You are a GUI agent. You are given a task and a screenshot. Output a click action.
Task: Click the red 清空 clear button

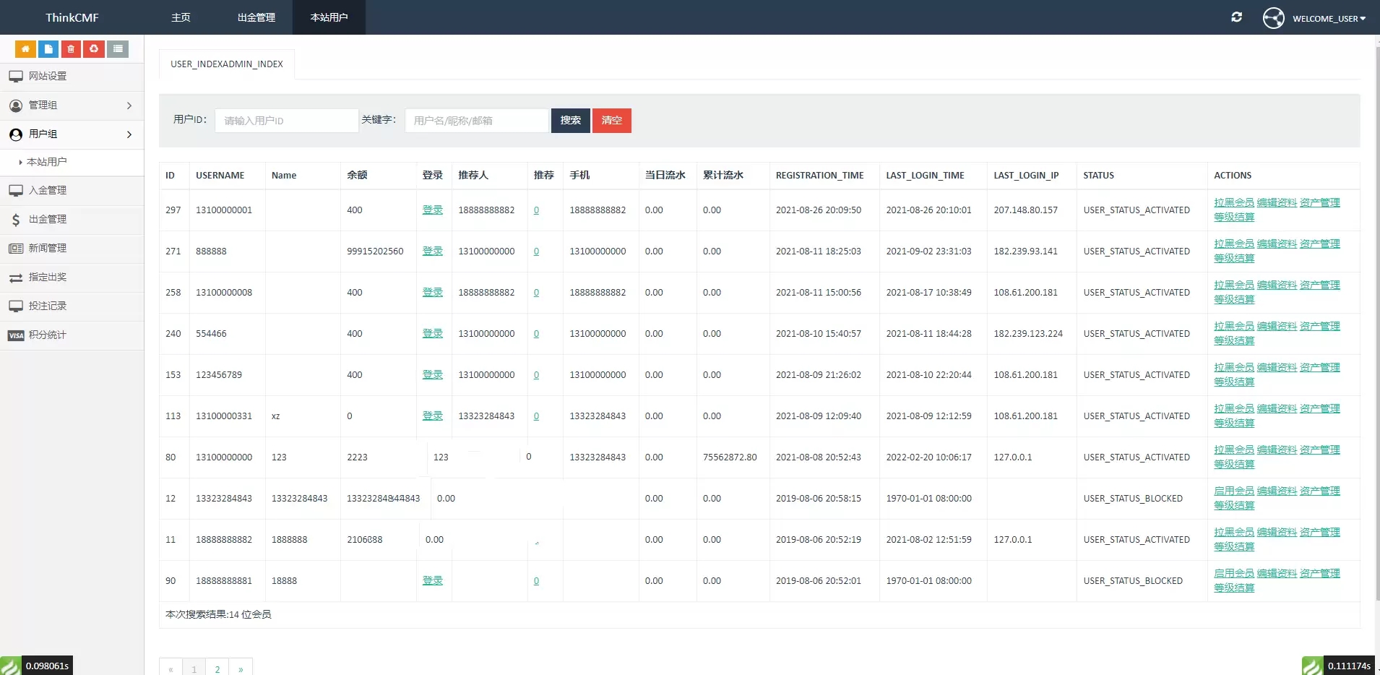611,120
